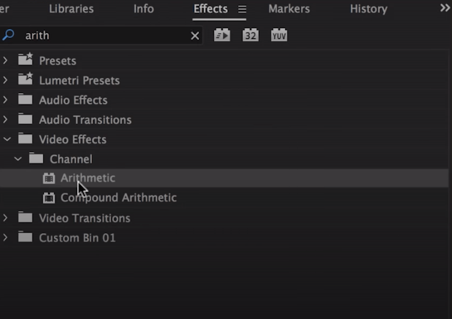Select the Audio Effects row label

coord(73,100)
